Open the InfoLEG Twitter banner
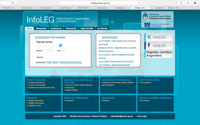The width and height of the screenshot is (200, 125). [158, 37]
